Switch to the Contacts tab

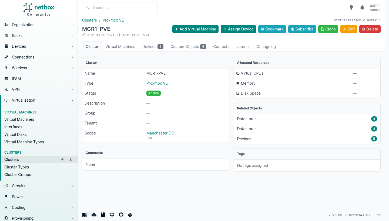[x=221, y=47]
